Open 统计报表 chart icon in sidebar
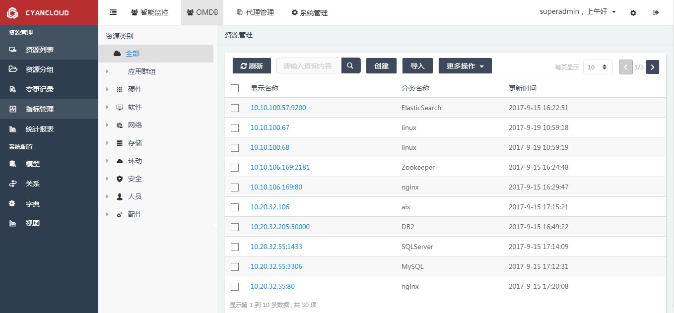674x313 pixels. (13, 129)
